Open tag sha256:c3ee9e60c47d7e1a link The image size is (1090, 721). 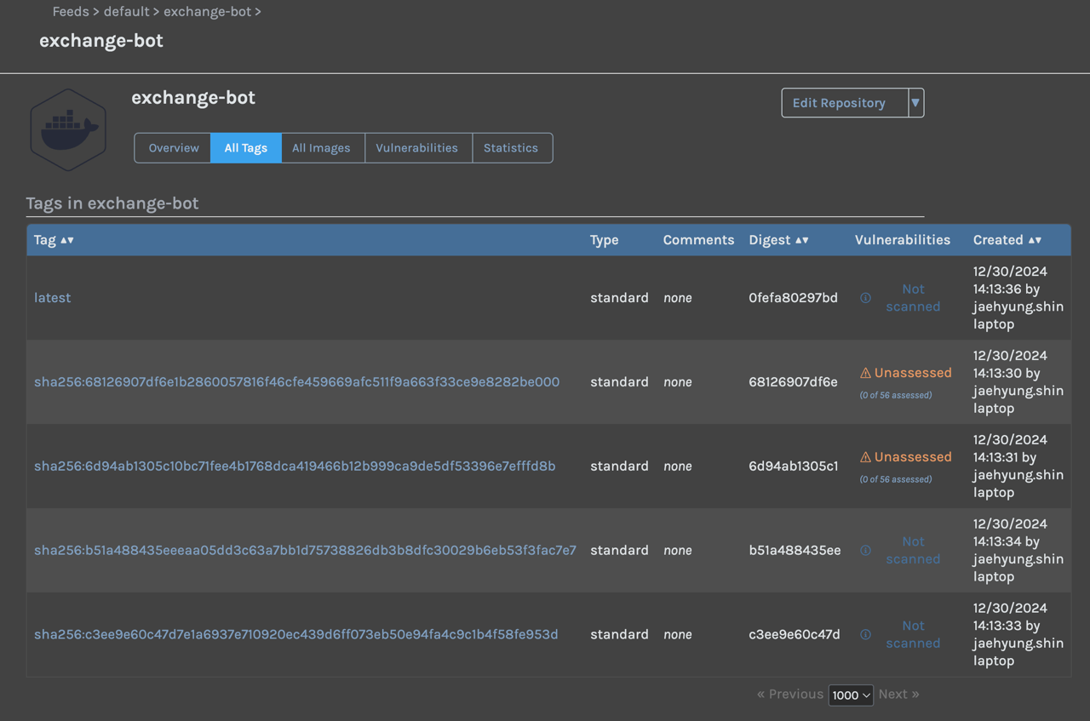tap(296, 635)
